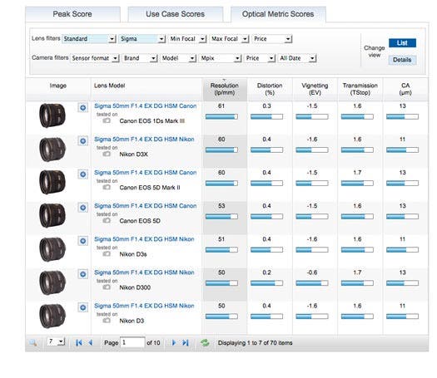437x378 pixels.
Task: Go to previous page arrow
Action: coord(90,342)
